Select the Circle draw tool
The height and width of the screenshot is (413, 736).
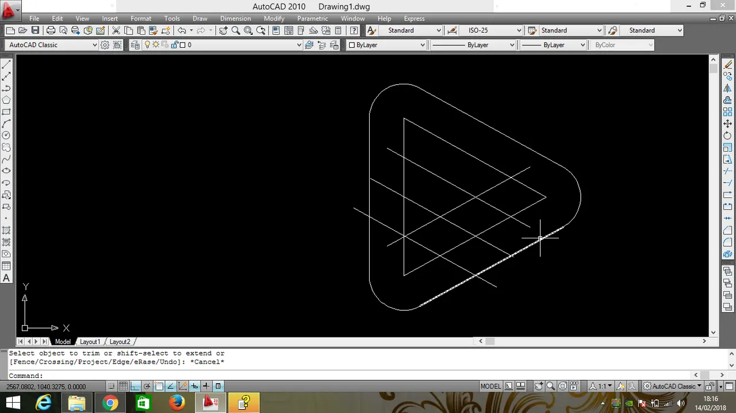pyautogui.click(x=6, y=136)
